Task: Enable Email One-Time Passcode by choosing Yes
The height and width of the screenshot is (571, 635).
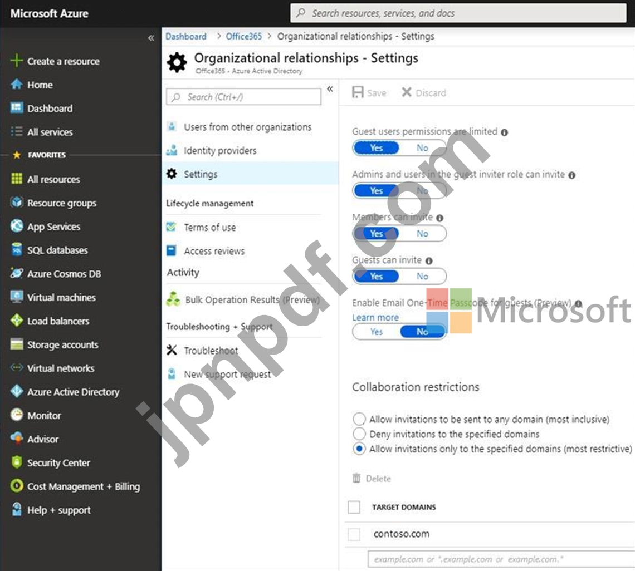Action: click(x=376, y=332)
